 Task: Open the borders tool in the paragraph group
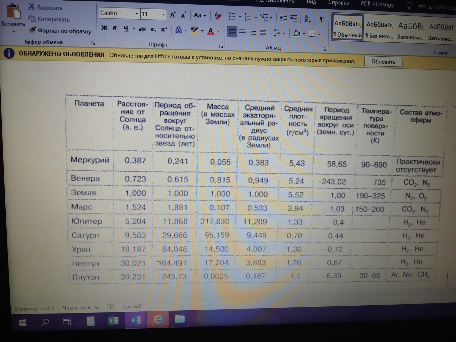[x=312, y=34]
